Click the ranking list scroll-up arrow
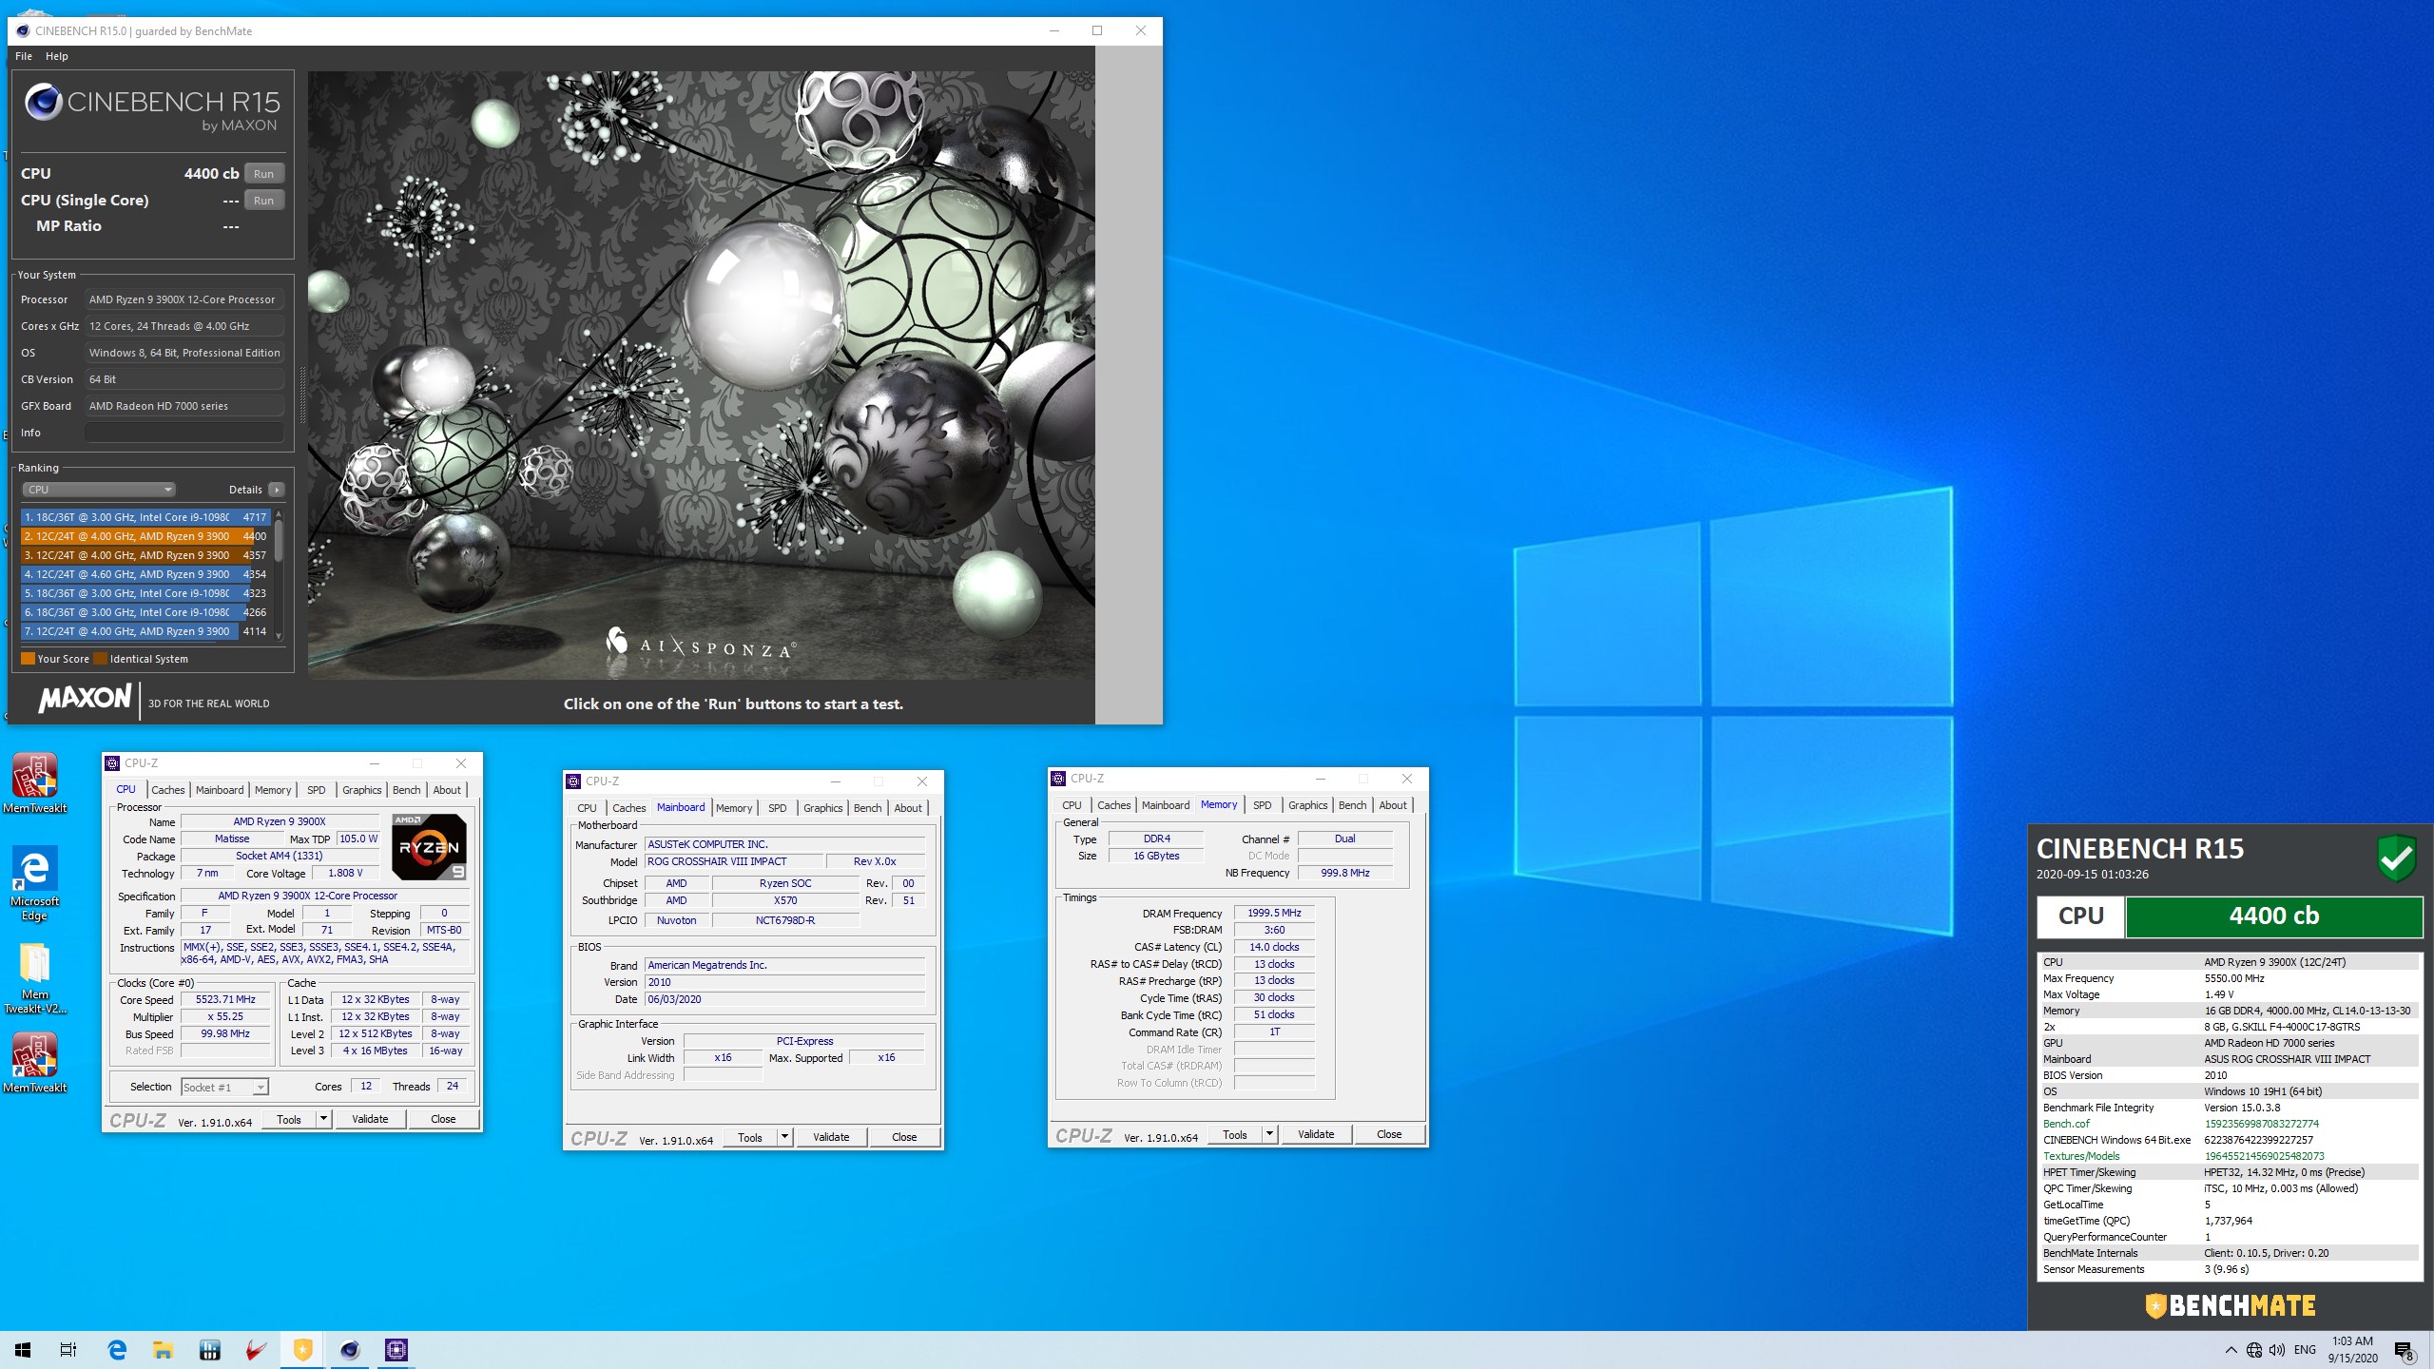2434x1369 pixels. (279, 514)
